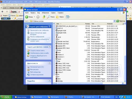
Task: Collapse the Другие места panel
Action: (50, 63)
